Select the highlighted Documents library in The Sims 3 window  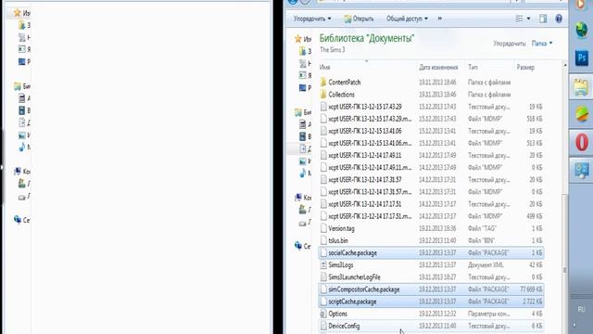[x=303, y=148]
